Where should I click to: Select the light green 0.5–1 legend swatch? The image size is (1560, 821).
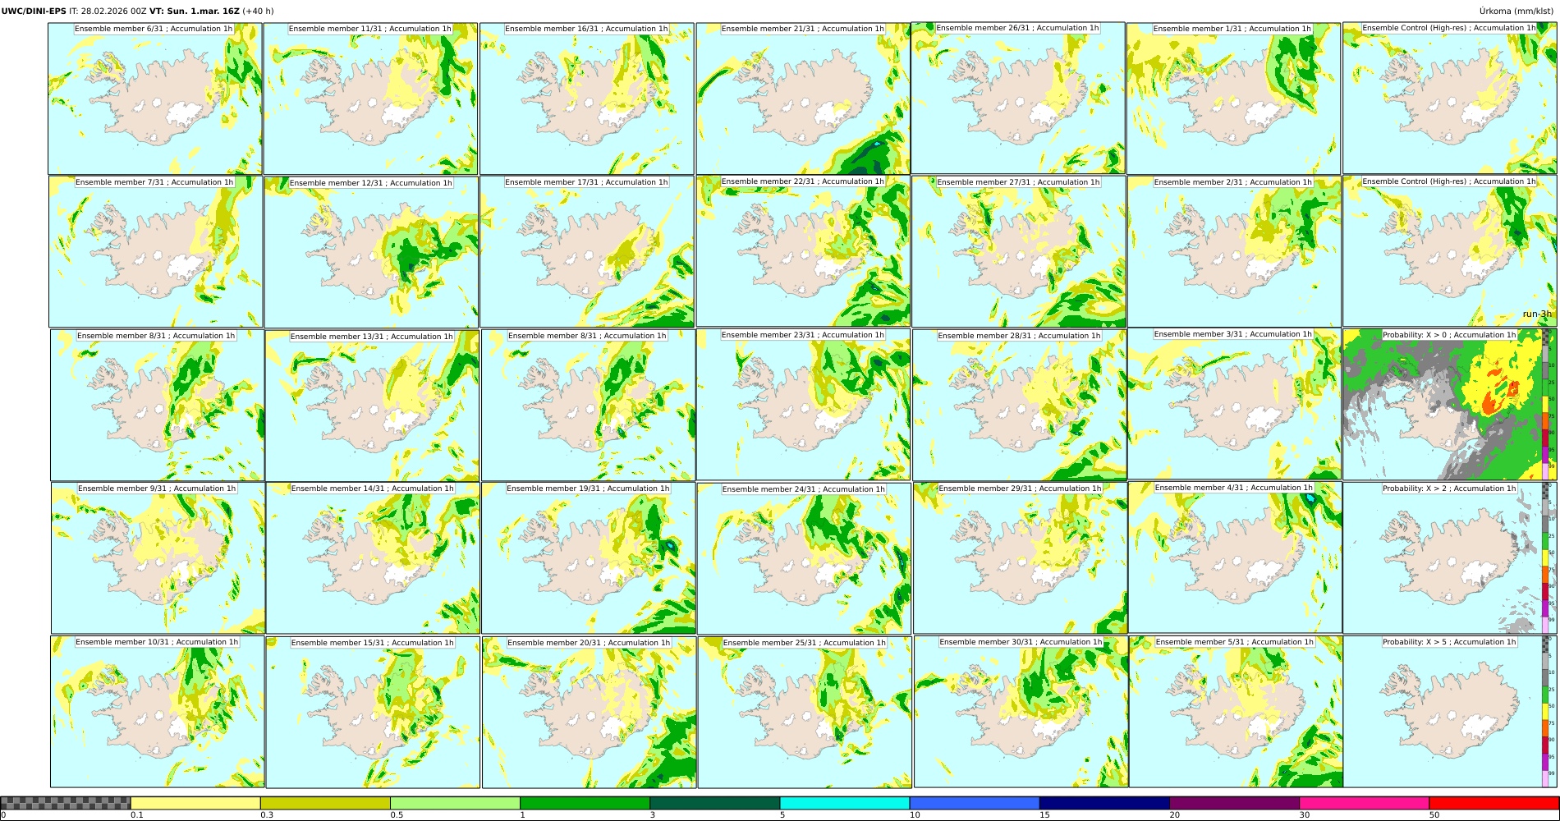(x=455, y=803)
